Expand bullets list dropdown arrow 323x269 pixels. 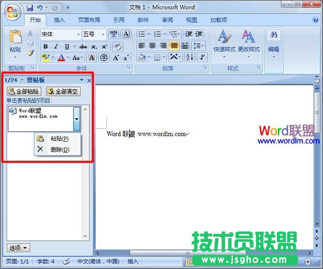click(149, 34)
